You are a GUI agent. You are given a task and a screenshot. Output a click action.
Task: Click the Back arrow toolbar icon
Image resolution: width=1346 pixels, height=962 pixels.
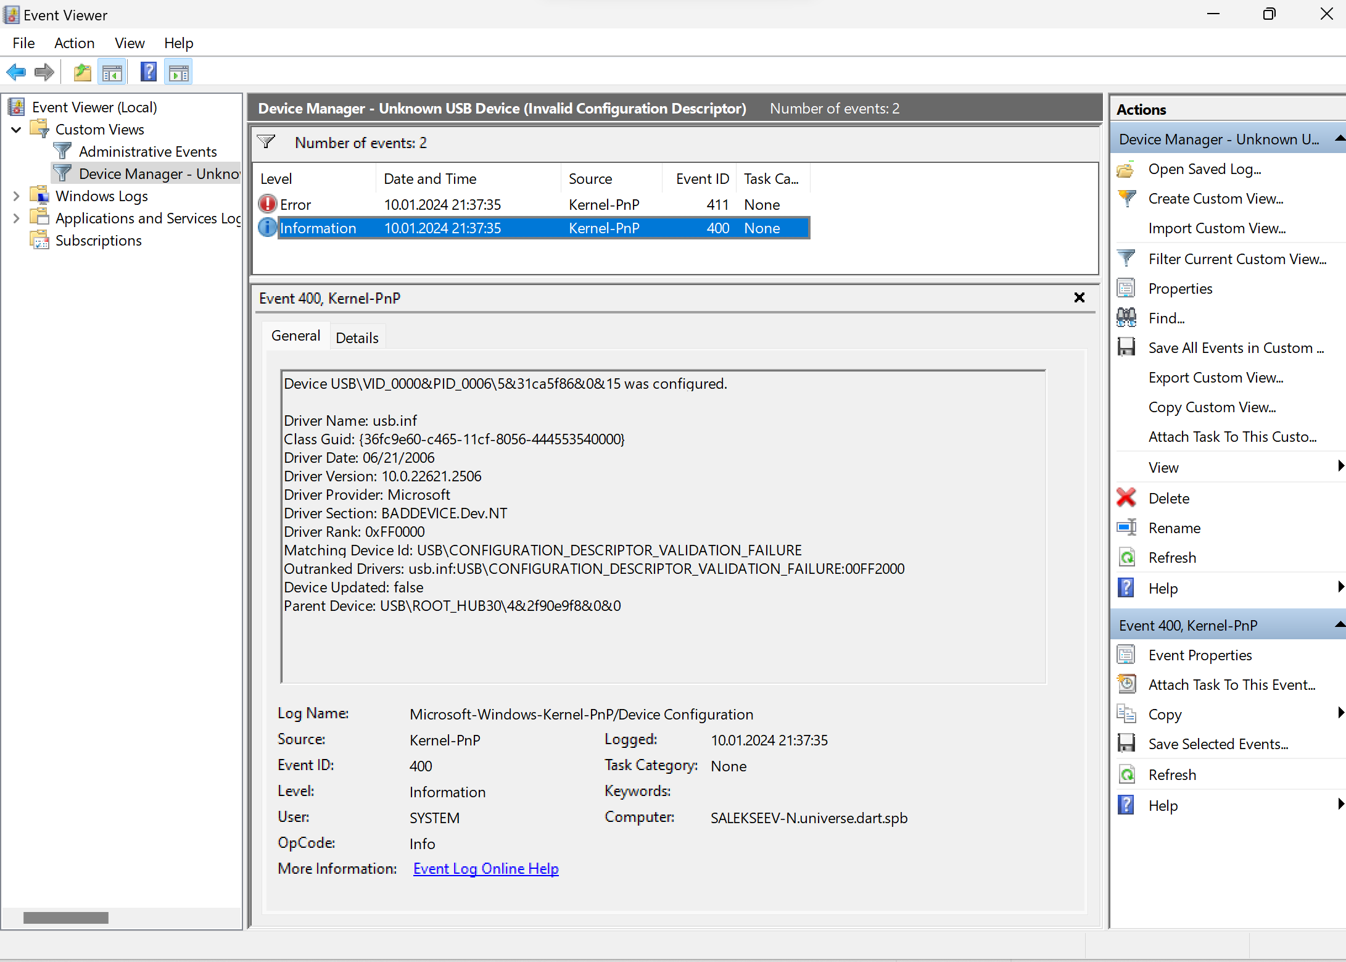pos(16,73)
